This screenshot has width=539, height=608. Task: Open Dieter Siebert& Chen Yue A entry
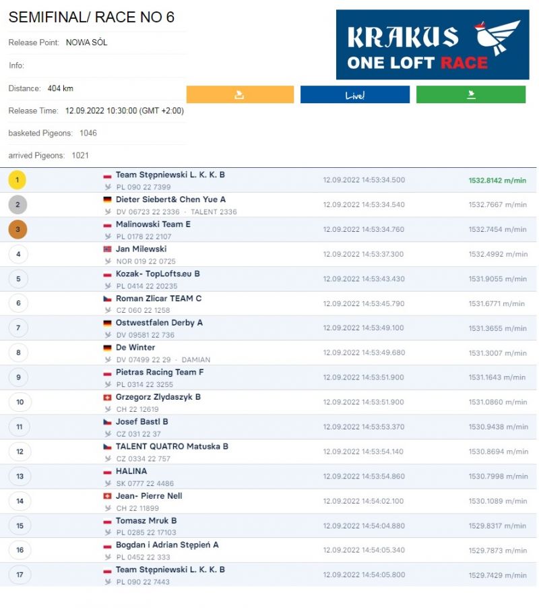coord(170,200)
